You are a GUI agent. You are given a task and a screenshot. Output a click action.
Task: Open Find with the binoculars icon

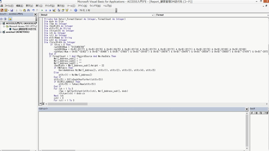[28, 10]
